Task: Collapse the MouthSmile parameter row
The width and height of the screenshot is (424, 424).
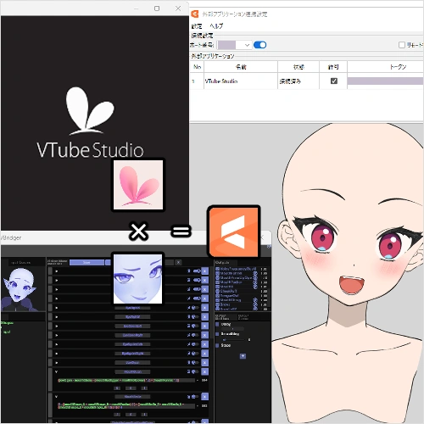Action: [x=56, y=397]
